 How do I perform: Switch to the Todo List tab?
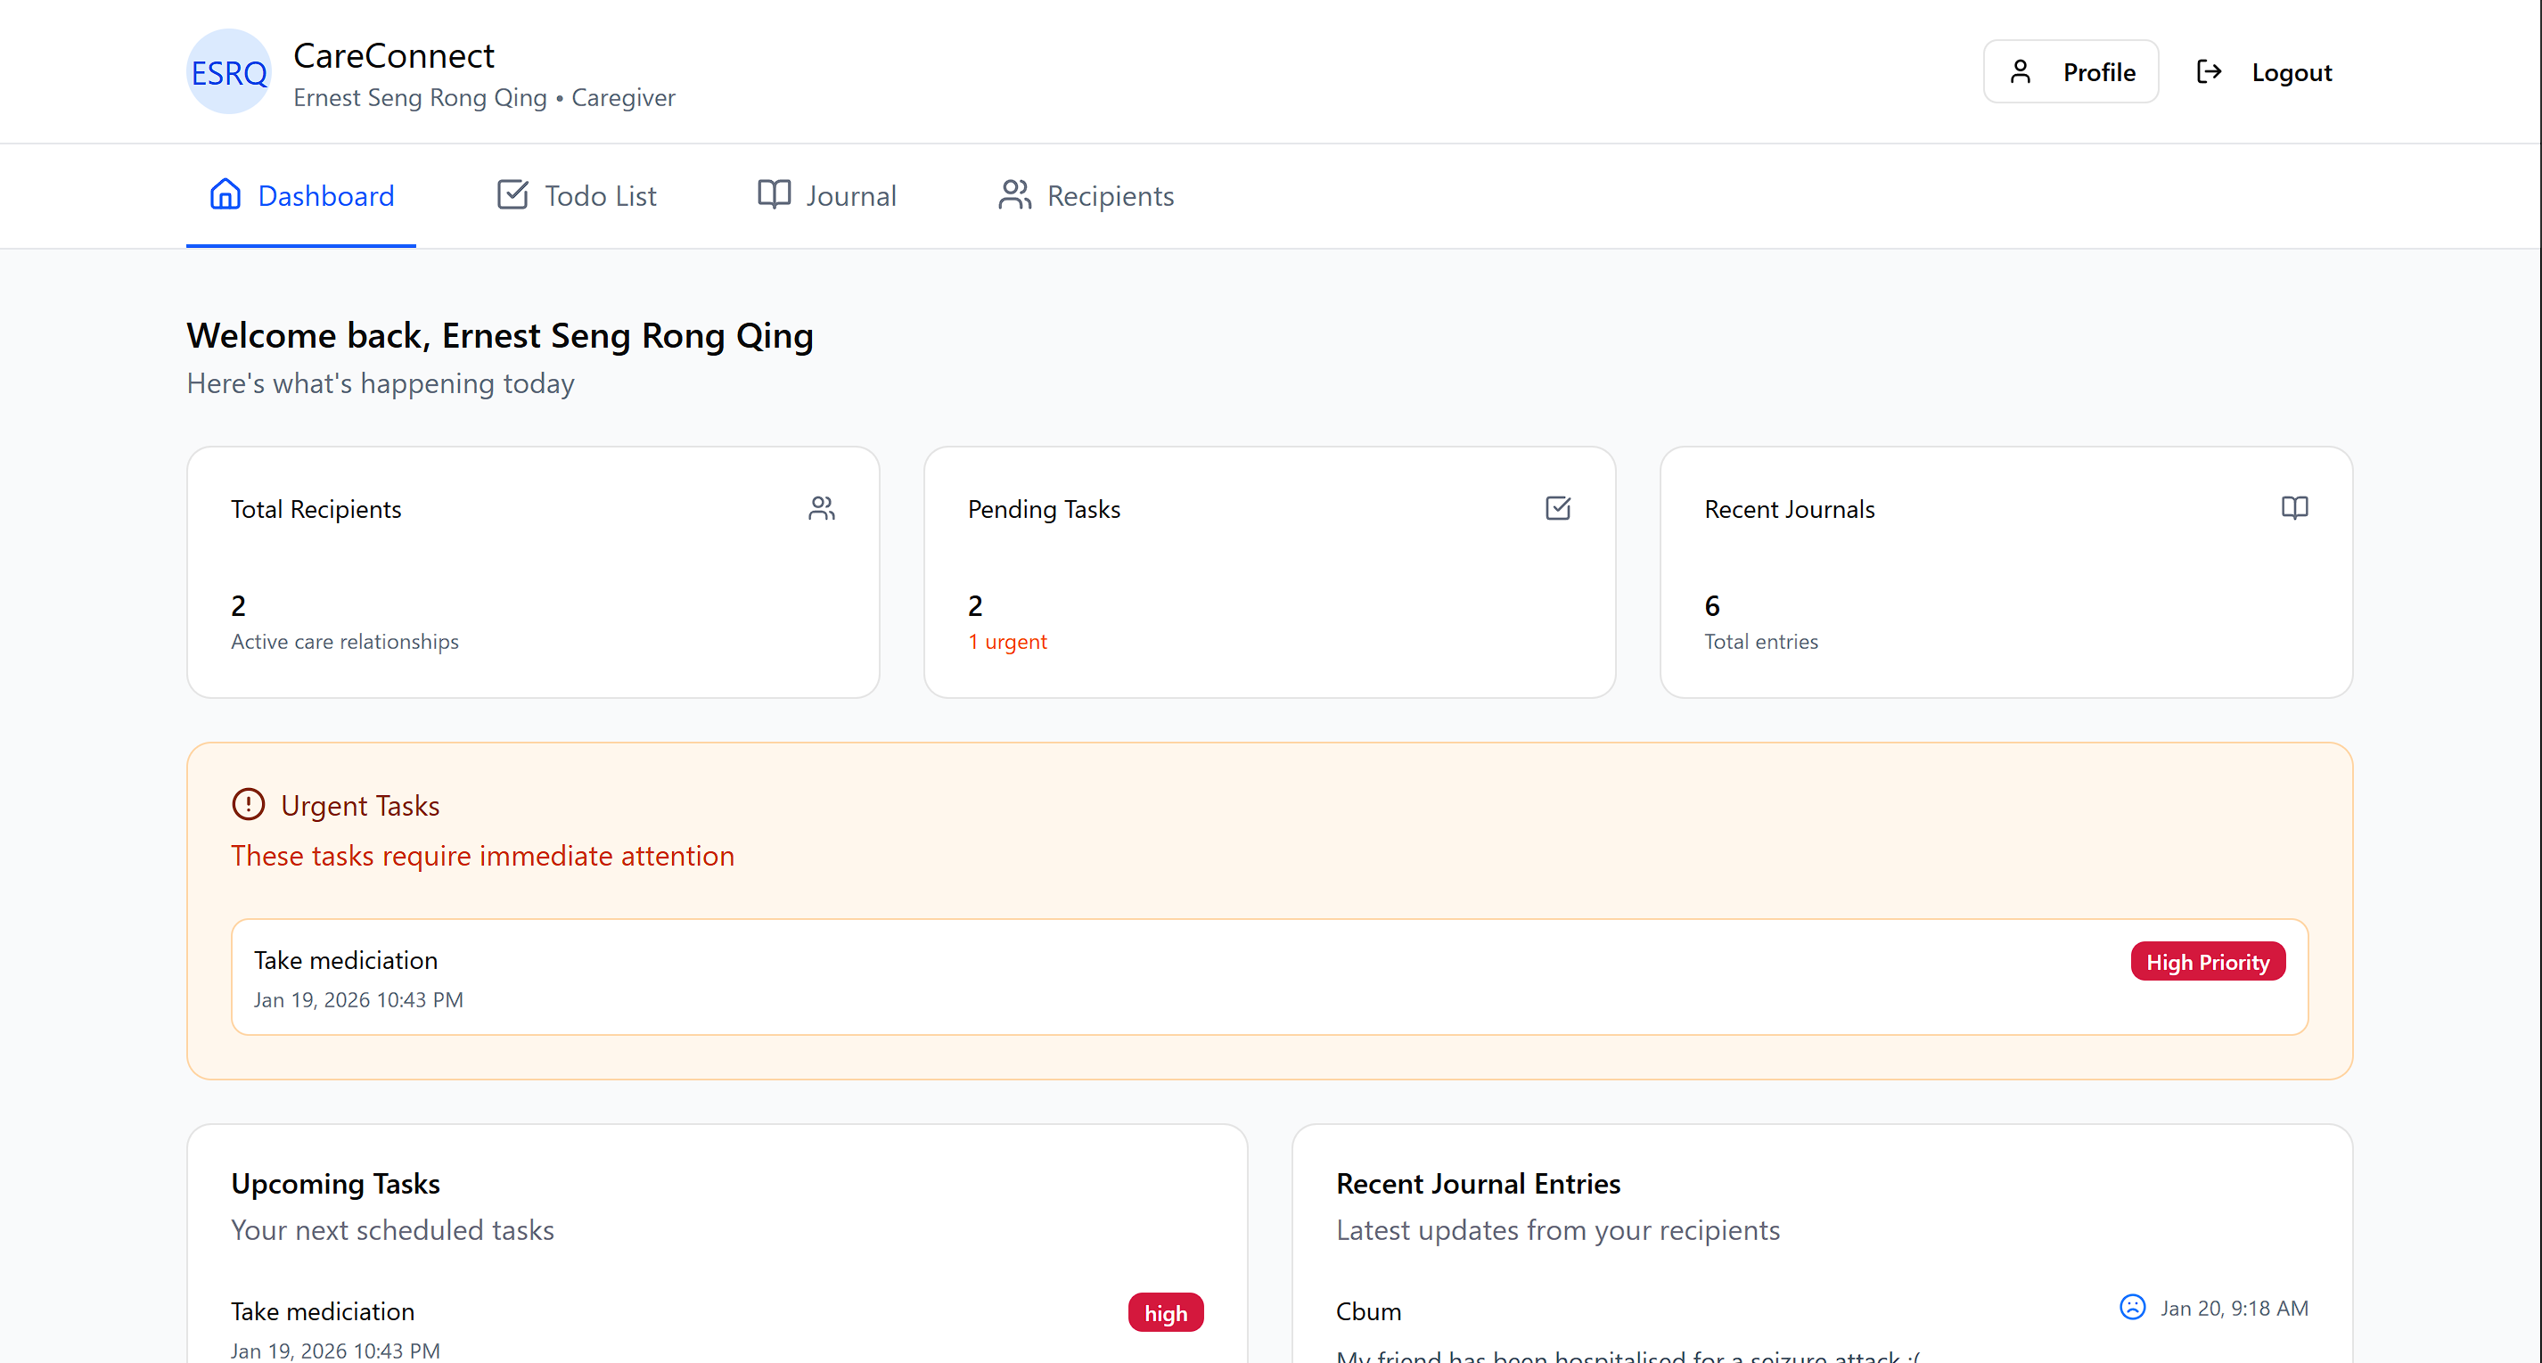click(x=577, y=195)
